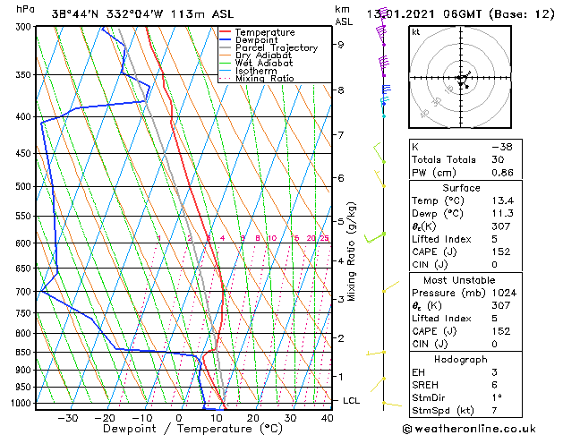Click "Lifted Index" under Most Unstable section
This screenshot has width=563, height=435.
coord(441,319)
